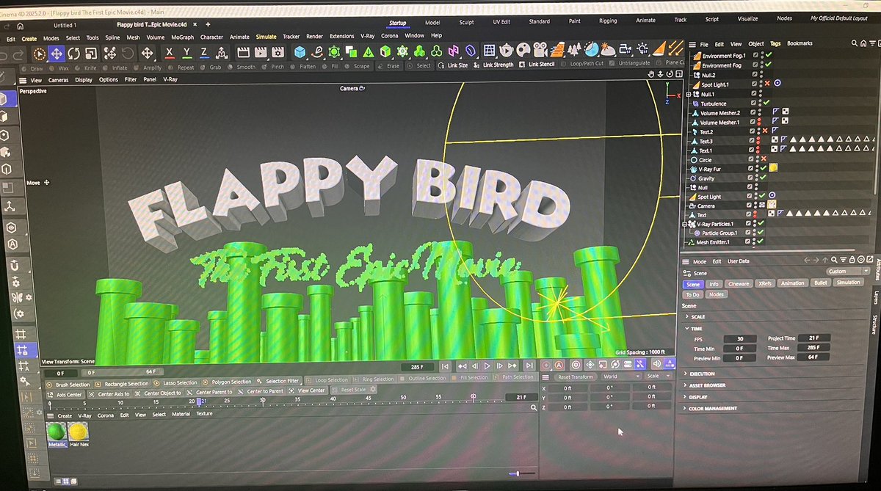Click the Spline Pen icon
This screenshot has height=491, width=881.
click(x=317, y=51)
